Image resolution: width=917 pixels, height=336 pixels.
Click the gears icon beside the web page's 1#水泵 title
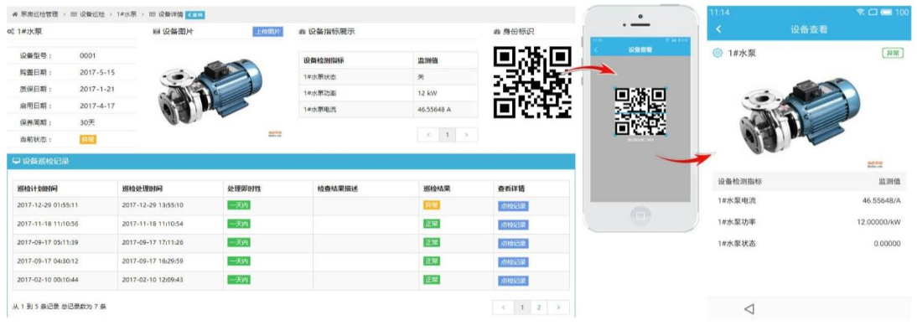tap(10, 32)
